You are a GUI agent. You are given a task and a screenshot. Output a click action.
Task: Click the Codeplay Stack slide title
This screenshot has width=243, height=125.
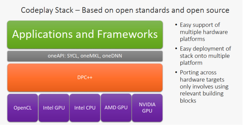click(x=125, y=10)
